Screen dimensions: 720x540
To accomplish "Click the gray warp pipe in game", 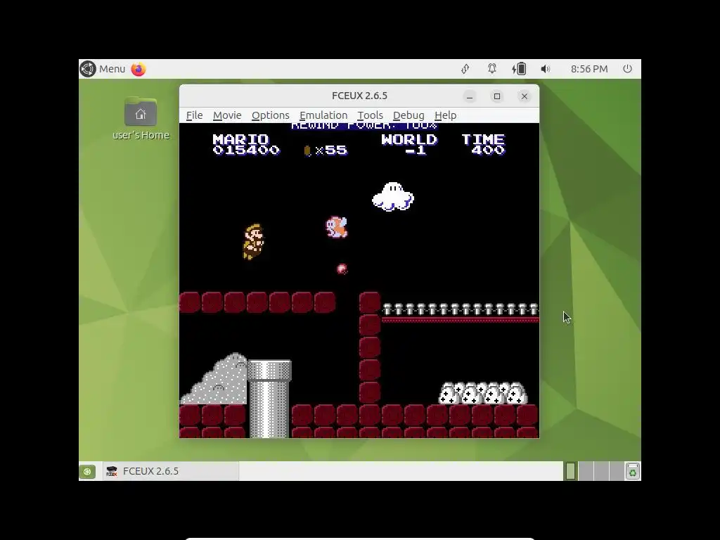I will pyautogui.click(x=269, y=399).
